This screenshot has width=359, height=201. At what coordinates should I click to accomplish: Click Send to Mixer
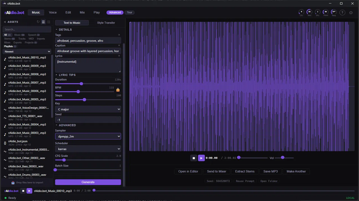(x=217, y=171)
